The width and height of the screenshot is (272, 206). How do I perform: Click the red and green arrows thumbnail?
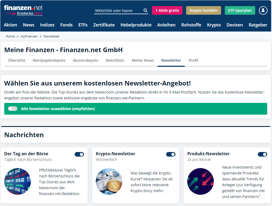[201, 181]
